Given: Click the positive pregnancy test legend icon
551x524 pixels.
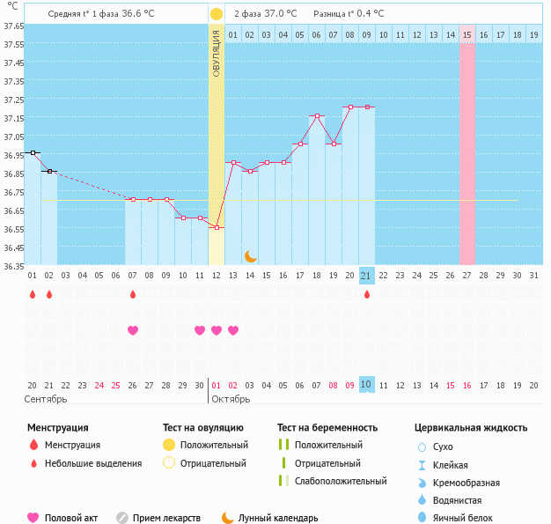Looking at the screenshot, I should click(283, 445).
